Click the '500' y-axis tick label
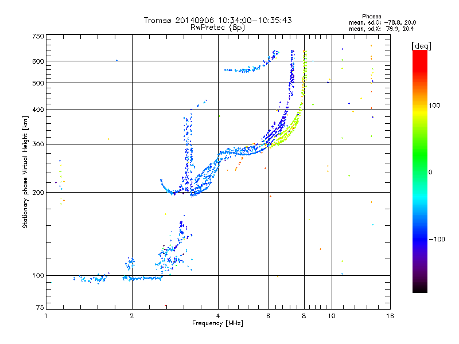Screen dimensions: 459x344 click(x=38, y=83)
